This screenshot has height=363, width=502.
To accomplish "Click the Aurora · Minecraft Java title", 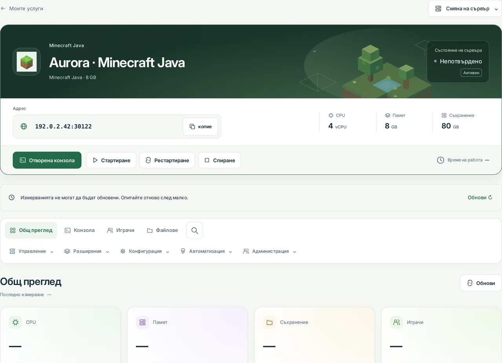I will pyautogui.click(x=117, y=62).
